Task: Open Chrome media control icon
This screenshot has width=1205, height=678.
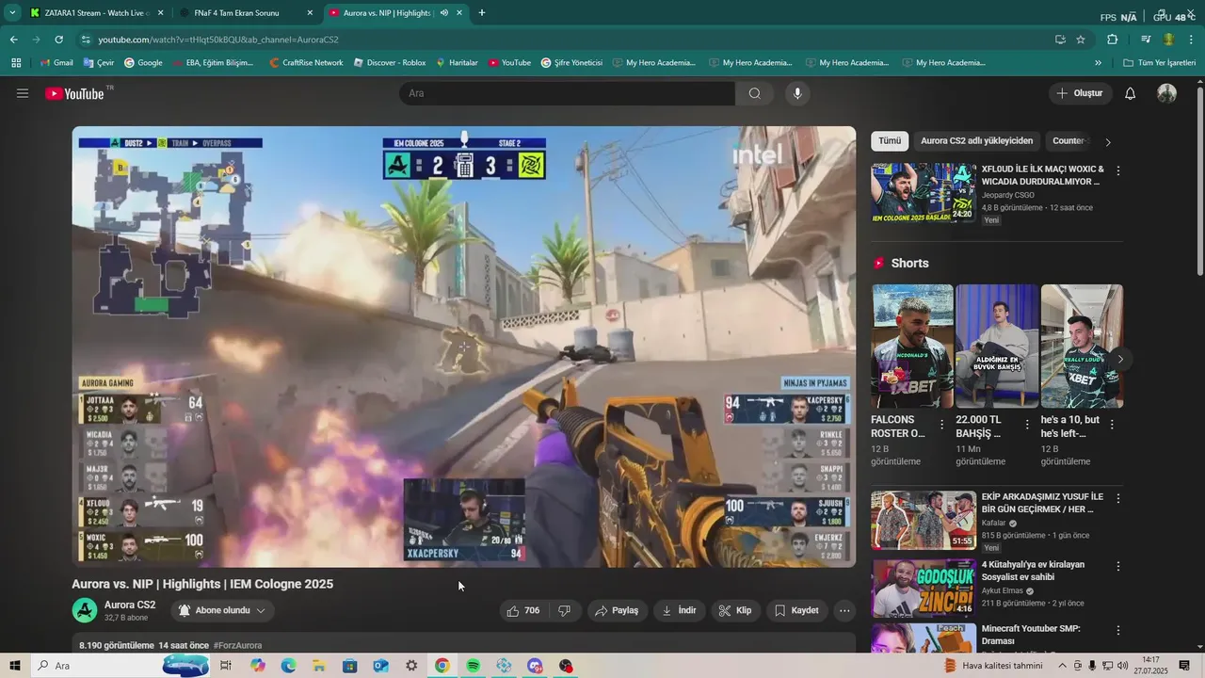Action: pos(1146,40)
